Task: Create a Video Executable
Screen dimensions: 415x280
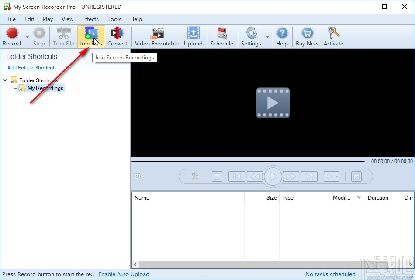Action: tap(157, 37)
